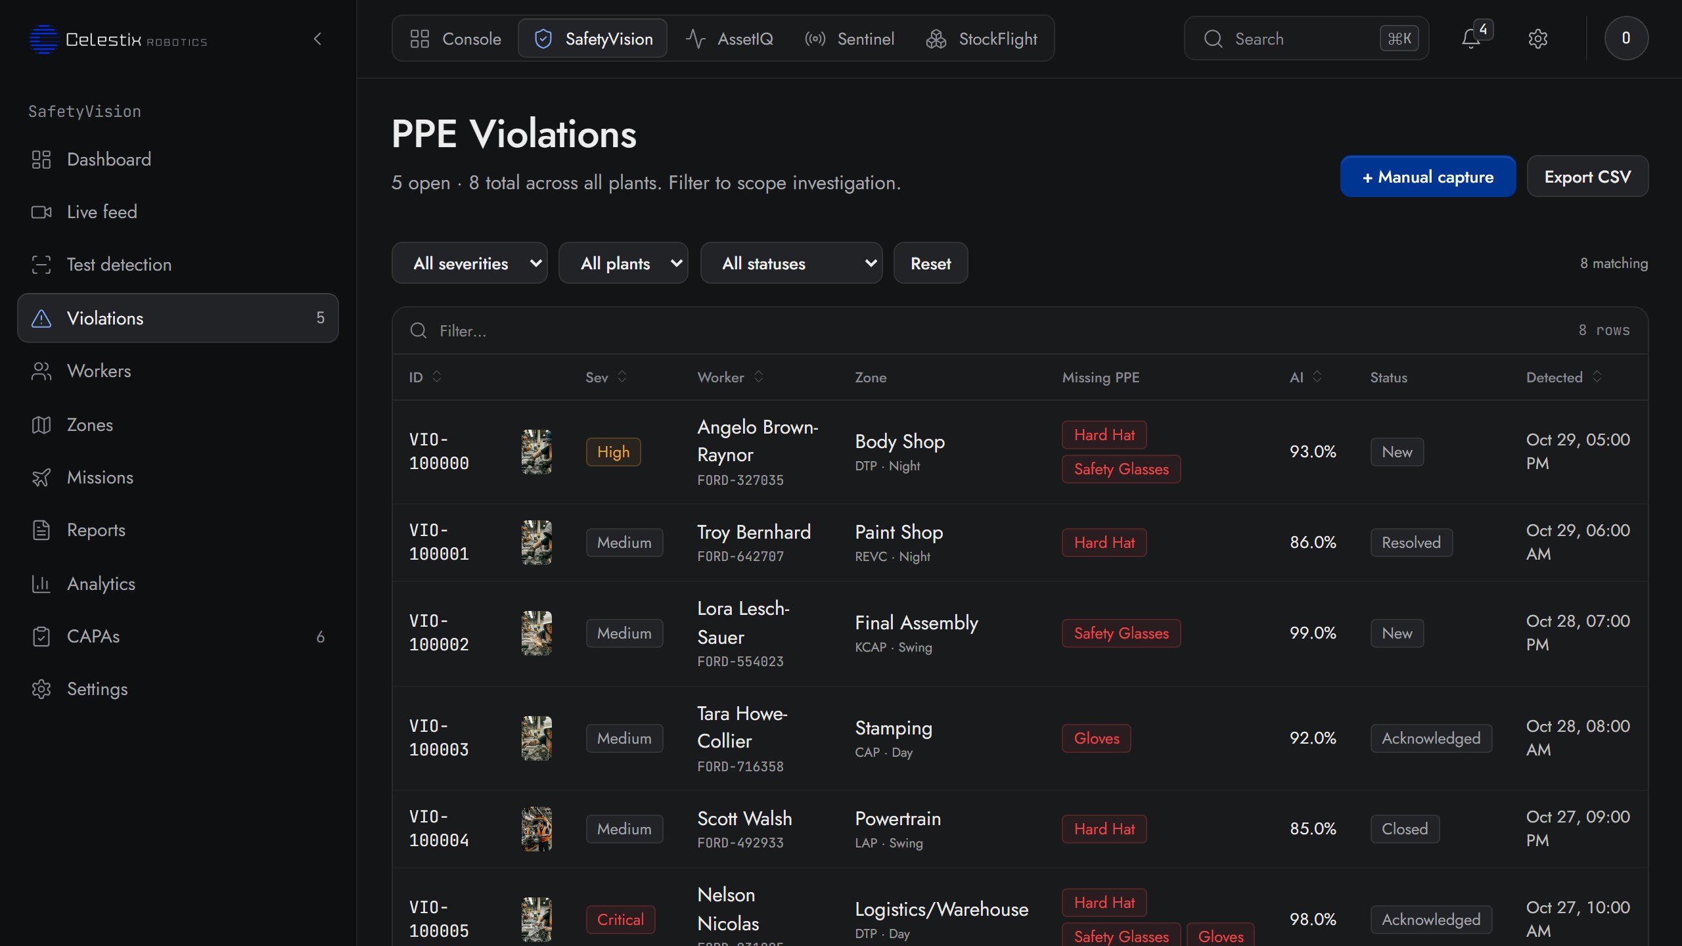Image resolution: width=1682 pixels, height=946 pixels.
Task: Click the user avatar circle
Action: 1625,38
